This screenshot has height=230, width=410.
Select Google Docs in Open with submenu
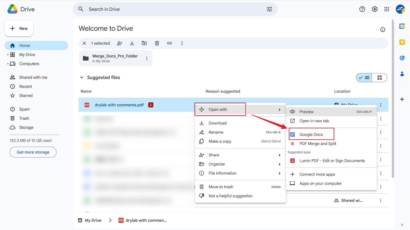[x=311, y=134]
